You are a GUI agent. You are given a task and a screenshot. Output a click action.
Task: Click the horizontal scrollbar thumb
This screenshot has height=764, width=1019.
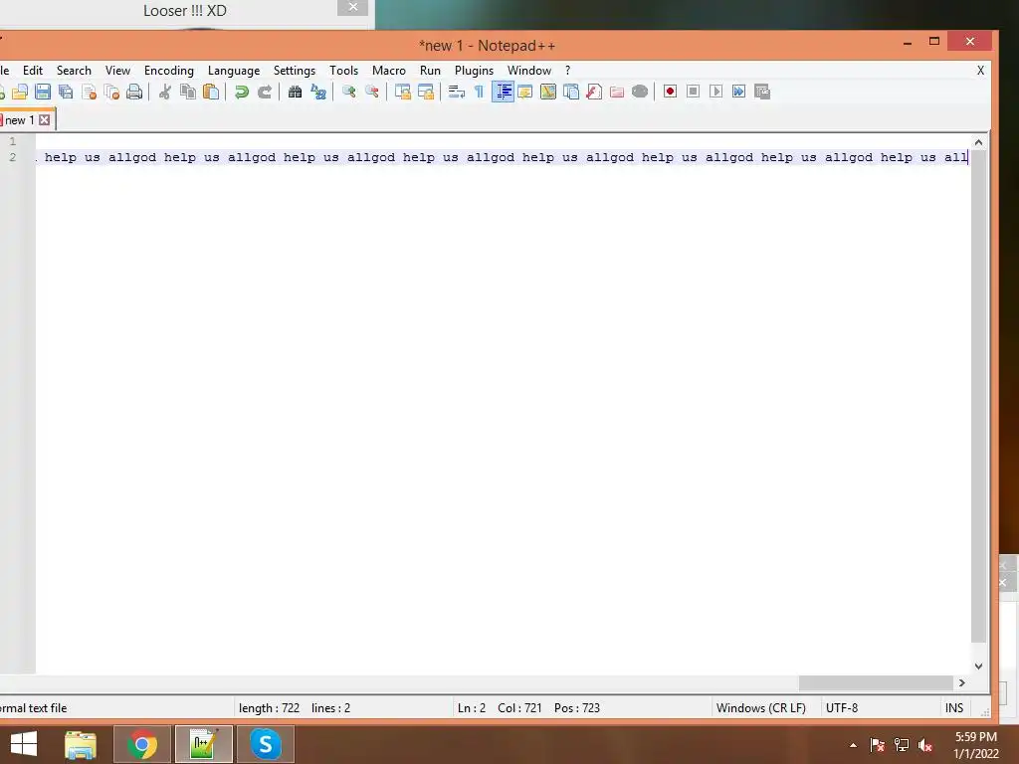tap(876, 682)
